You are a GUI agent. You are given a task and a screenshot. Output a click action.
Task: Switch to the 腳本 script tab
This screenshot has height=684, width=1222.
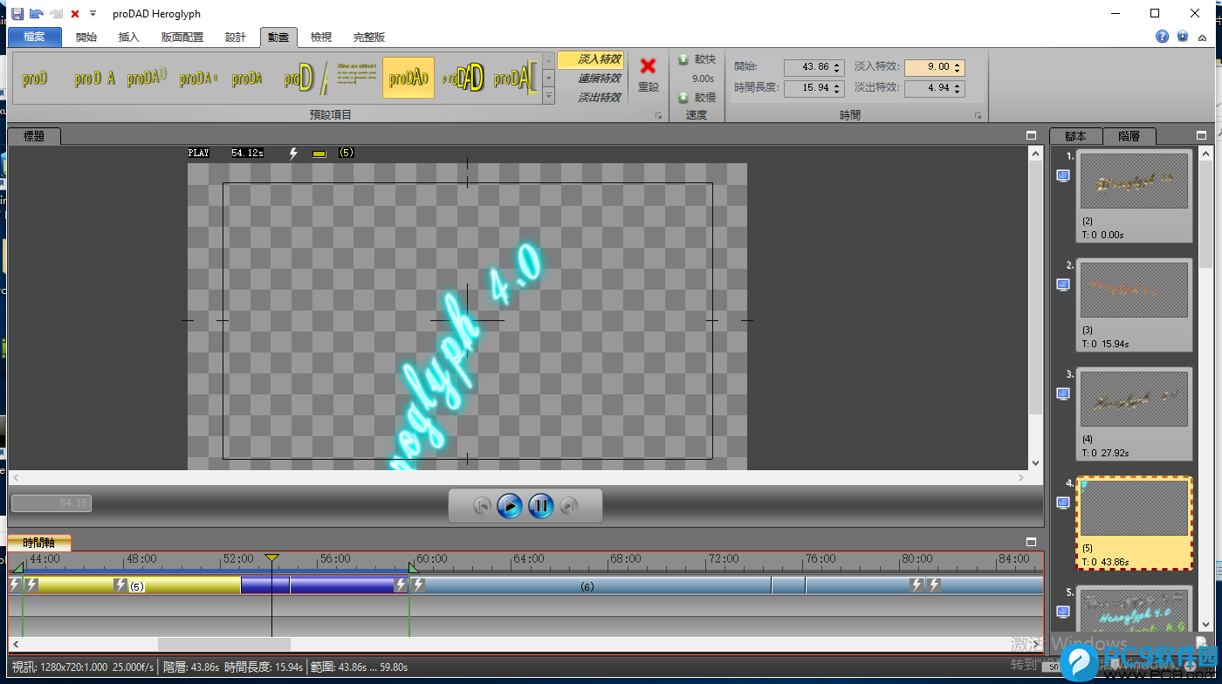click(1075, 136)
